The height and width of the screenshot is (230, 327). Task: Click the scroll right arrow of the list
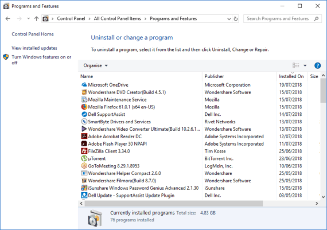tap(317, 203)
